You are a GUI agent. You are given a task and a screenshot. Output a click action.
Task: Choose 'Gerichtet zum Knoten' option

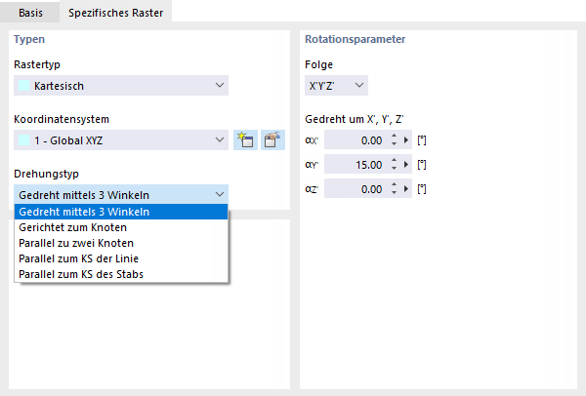(72, 226)
